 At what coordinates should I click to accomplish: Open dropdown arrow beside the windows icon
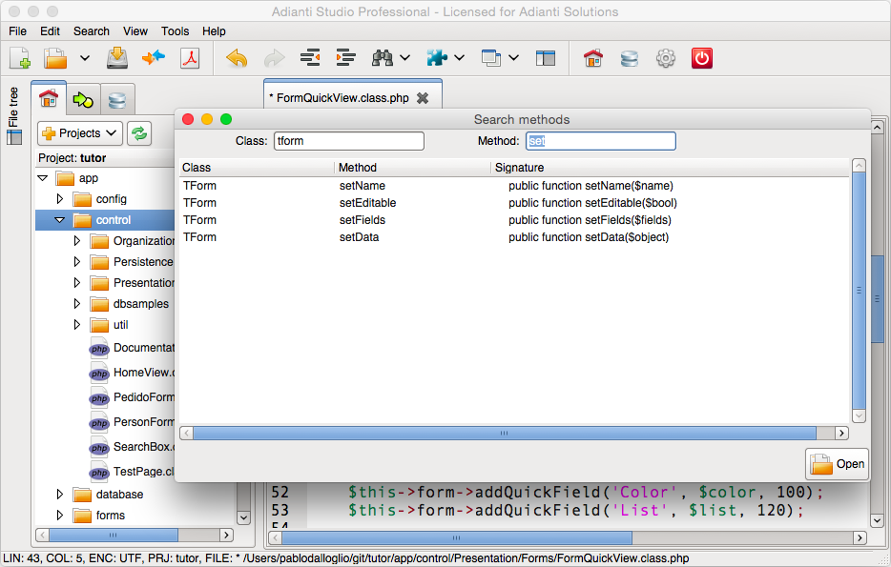(513, 58)
